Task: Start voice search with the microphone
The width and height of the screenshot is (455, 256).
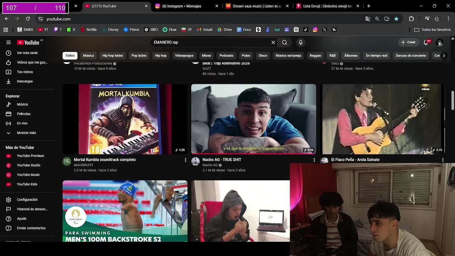Action: 301,42
